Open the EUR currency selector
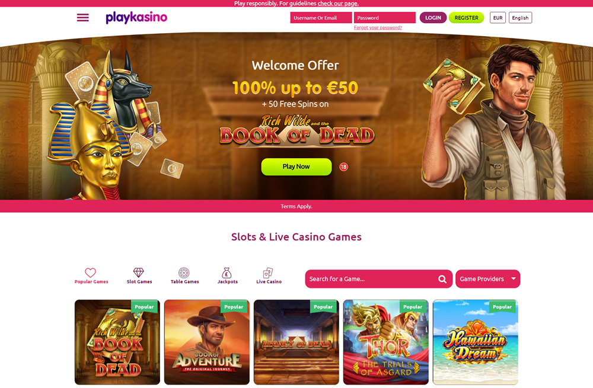Image resolution: width=593 pixels, height=388 pixels. point(498,18)
